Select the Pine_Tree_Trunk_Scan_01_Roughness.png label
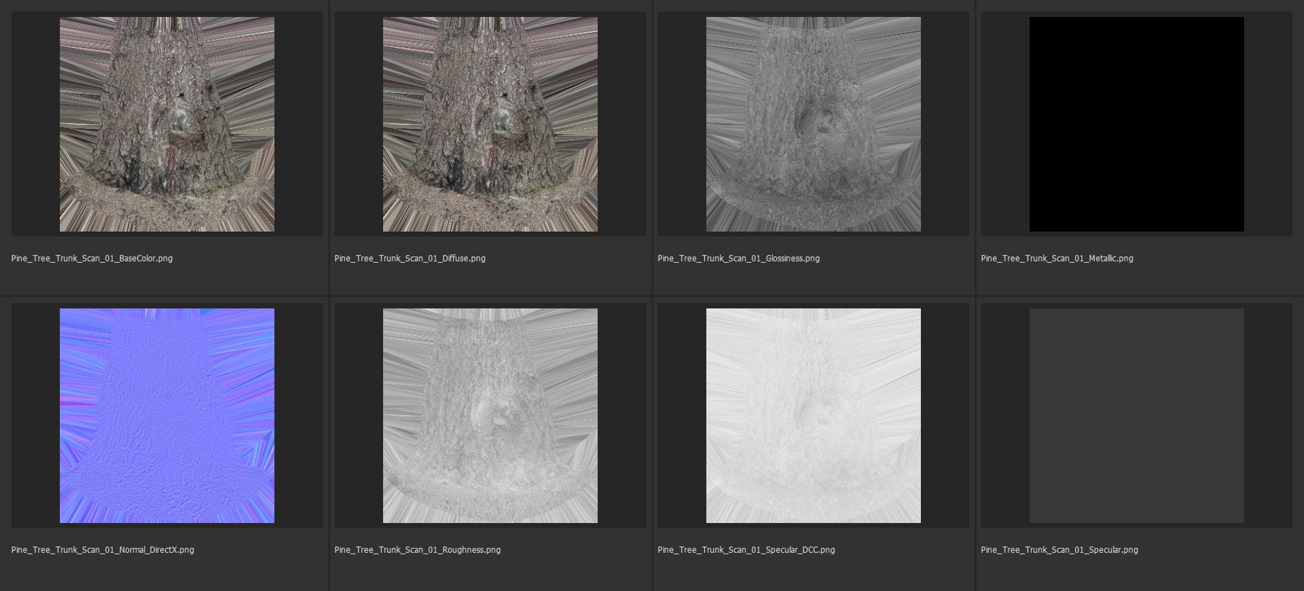This screenshot has height=591, width=1304. 417,550
